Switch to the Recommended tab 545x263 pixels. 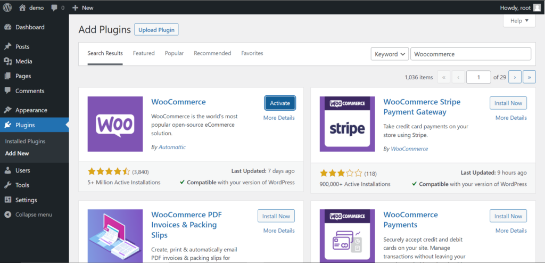(x=212, y=54)
